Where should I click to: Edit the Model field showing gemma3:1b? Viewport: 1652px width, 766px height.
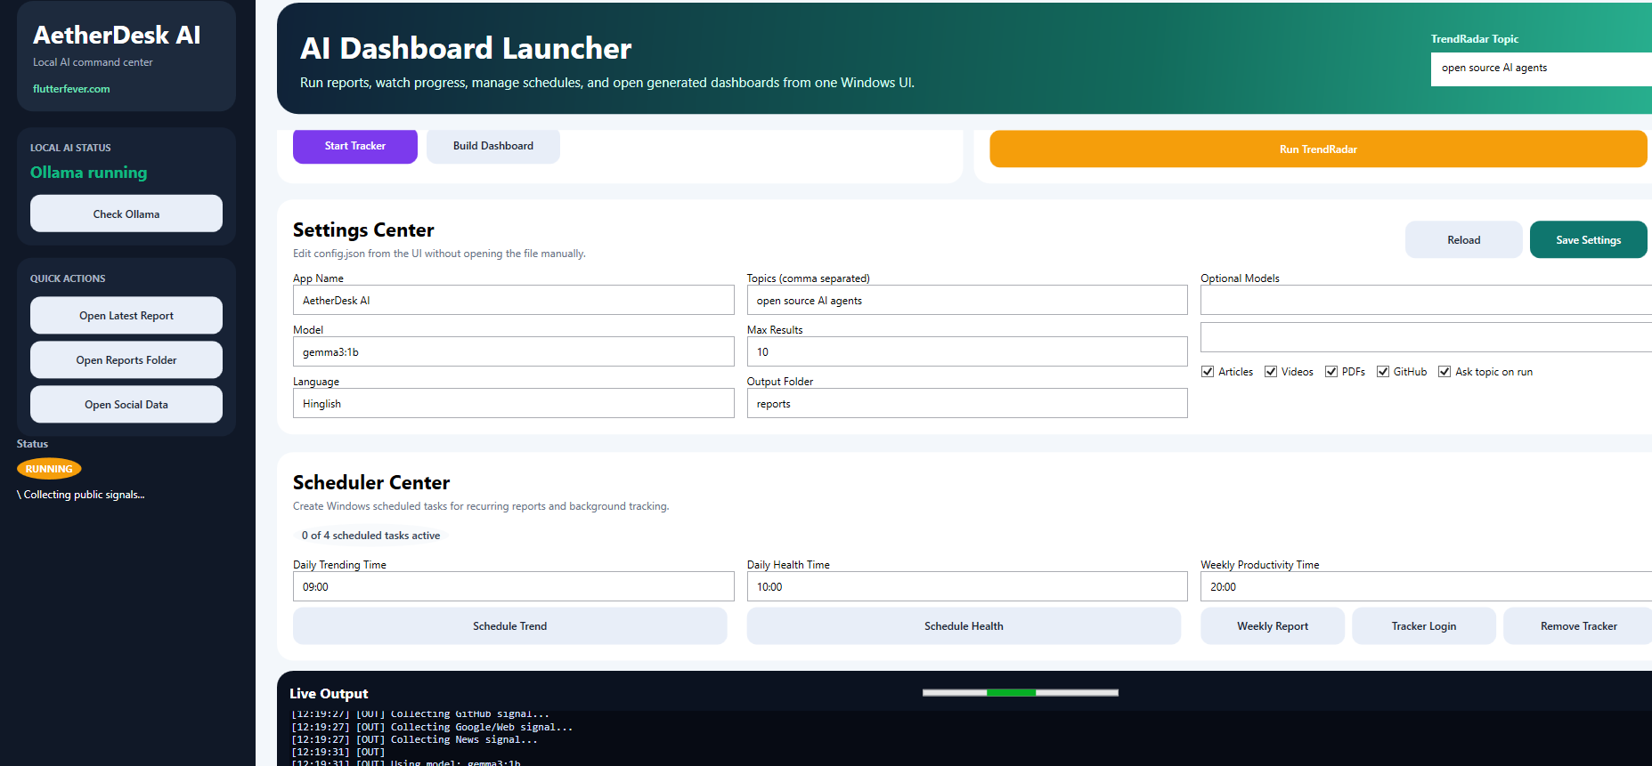pos(513,351)
